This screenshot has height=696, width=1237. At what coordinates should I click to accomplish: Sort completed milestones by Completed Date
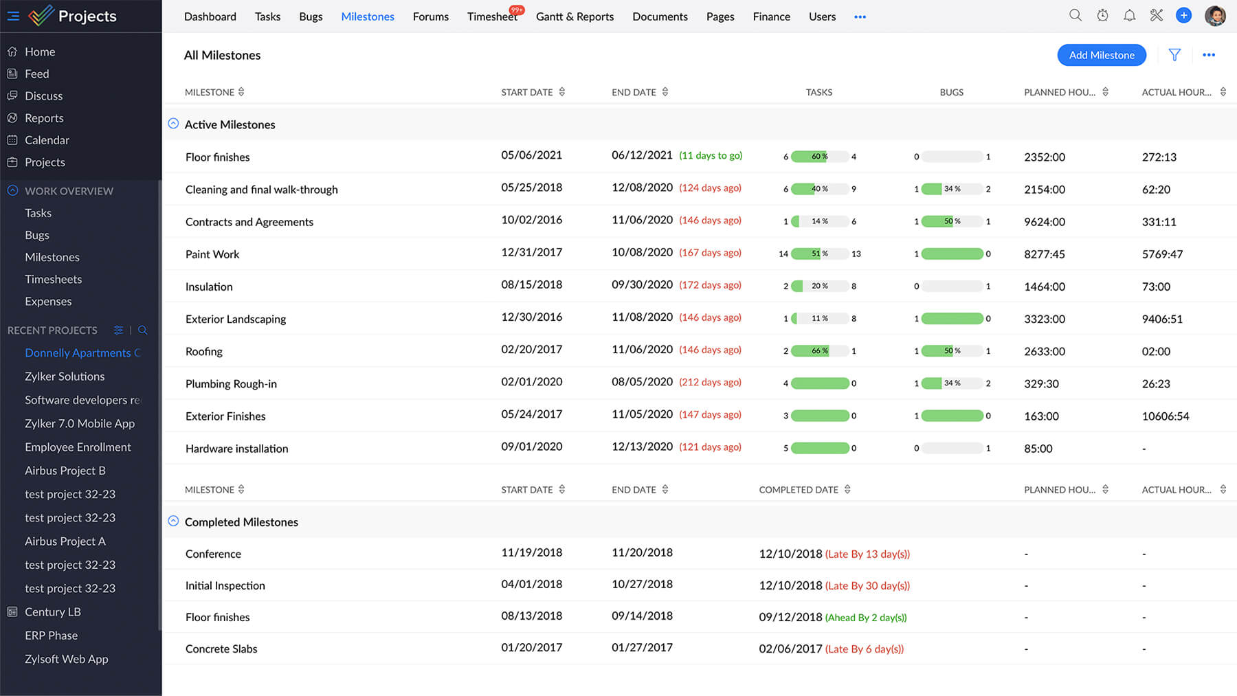coord(847,490)
